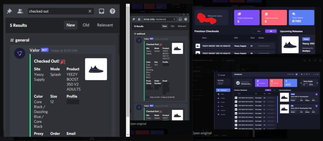Sort the 15 Results by Old
Image resolution: width=323 pixels, height=141 pixels.
click(x=172, y=26)
